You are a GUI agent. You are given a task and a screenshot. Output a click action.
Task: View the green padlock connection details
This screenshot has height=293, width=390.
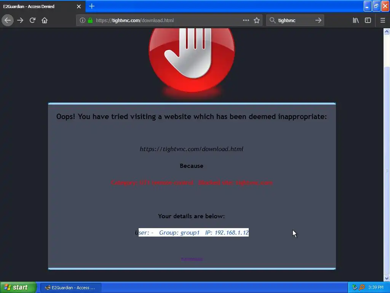tap(90, 21)
